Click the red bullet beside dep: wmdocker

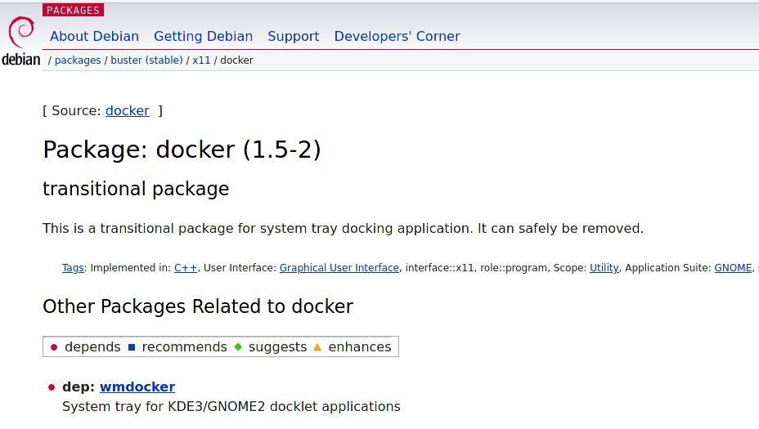click(x=52, y=387)
